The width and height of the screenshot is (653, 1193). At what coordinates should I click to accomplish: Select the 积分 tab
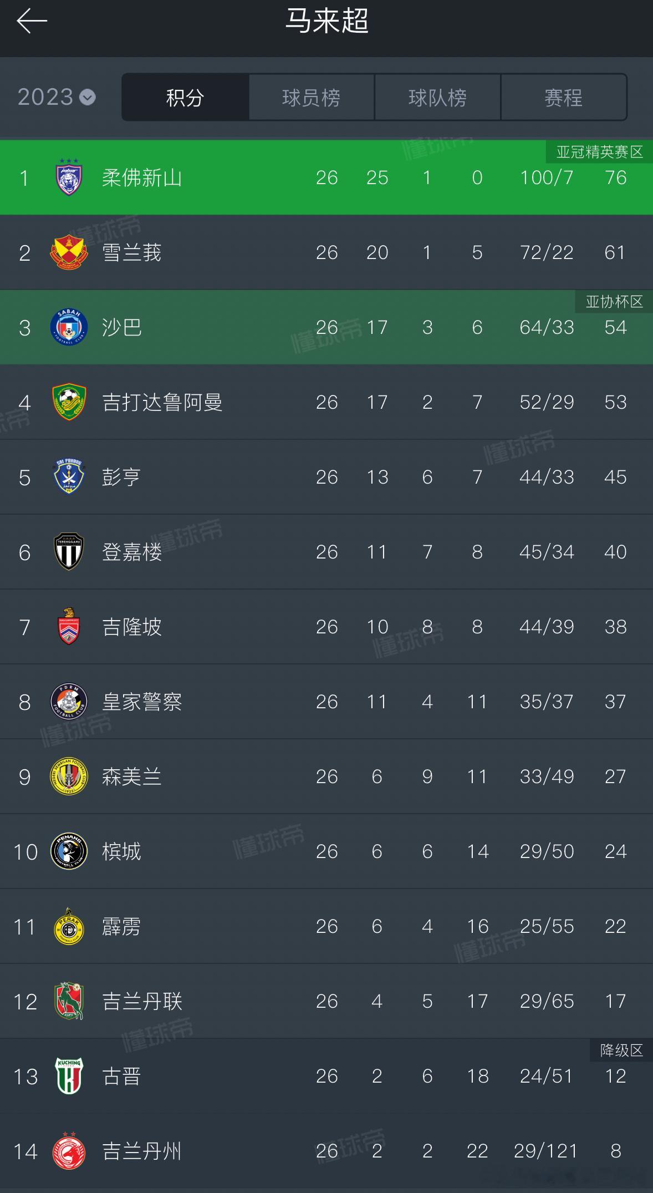click(x=185, y=98)
